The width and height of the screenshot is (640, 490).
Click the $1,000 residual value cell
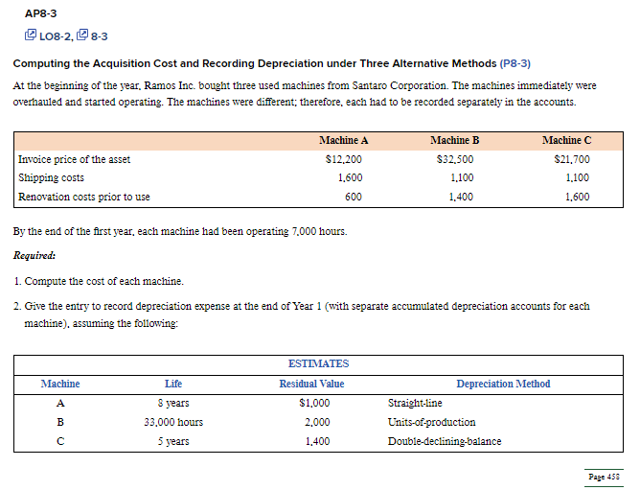pyautogui.click(x=314, y=403)
